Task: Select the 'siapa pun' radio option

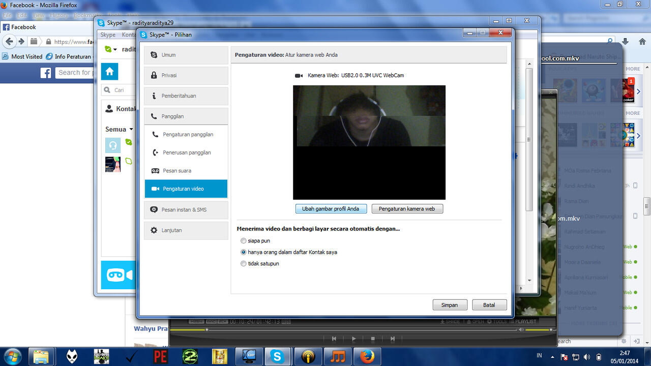Action: pos(244,241)
